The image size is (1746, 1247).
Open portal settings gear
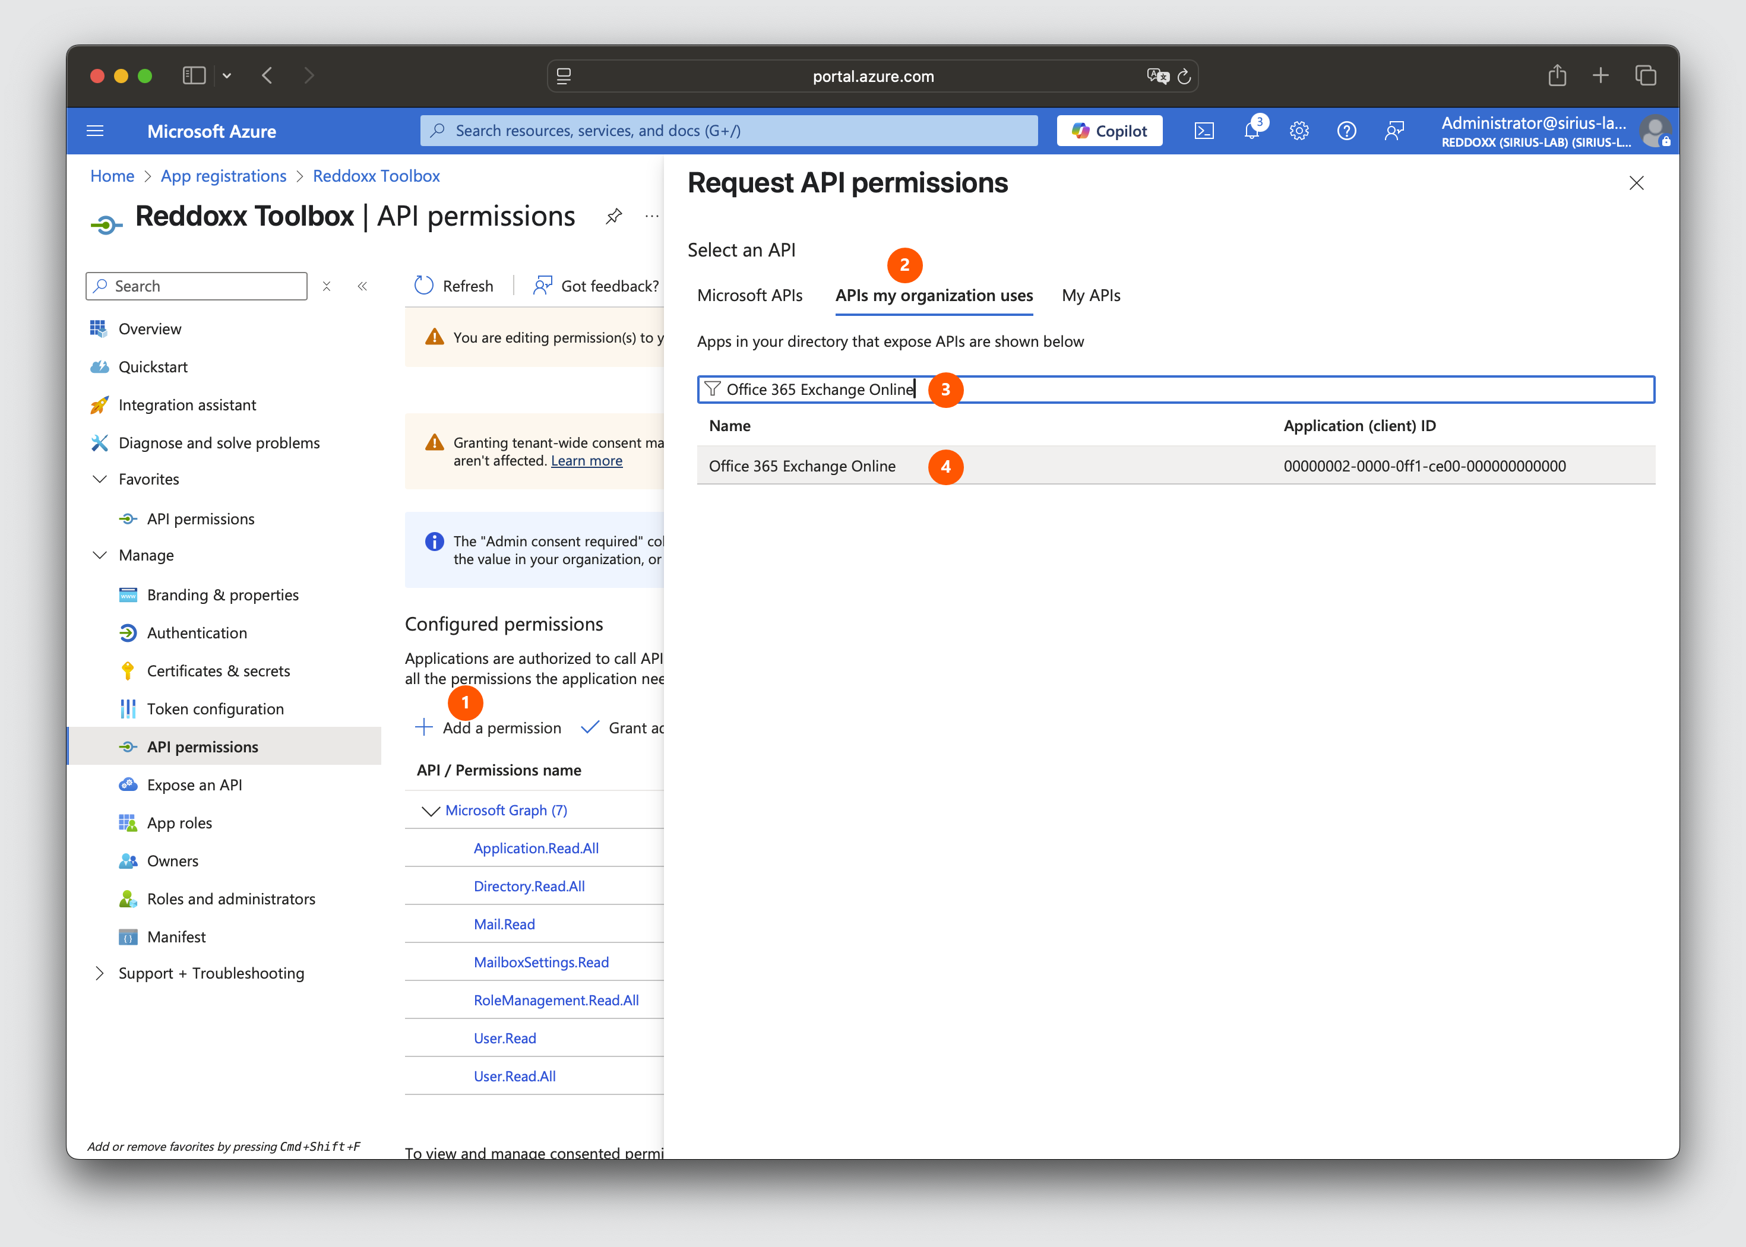click(x=1299, y=131)
